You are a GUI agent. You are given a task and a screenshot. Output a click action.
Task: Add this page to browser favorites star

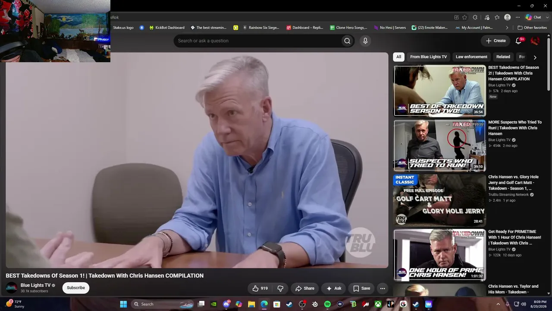point(464,17)
